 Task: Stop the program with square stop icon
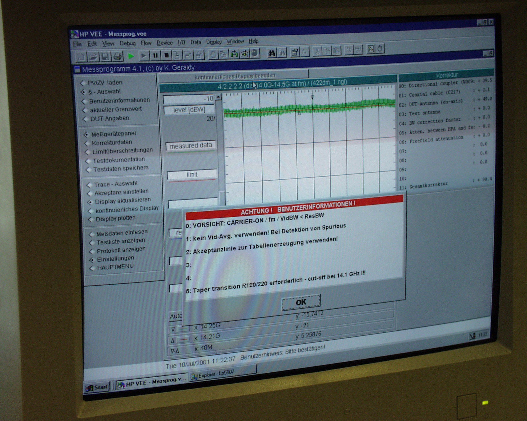[167, 55]
